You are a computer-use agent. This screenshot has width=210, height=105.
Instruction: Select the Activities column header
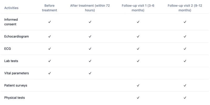pyautogui.click(x=11, y=8)
